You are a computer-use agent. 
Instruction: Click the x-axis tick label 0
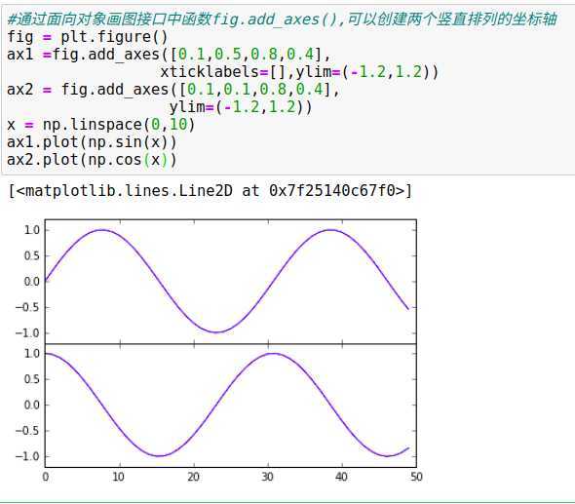46,477
